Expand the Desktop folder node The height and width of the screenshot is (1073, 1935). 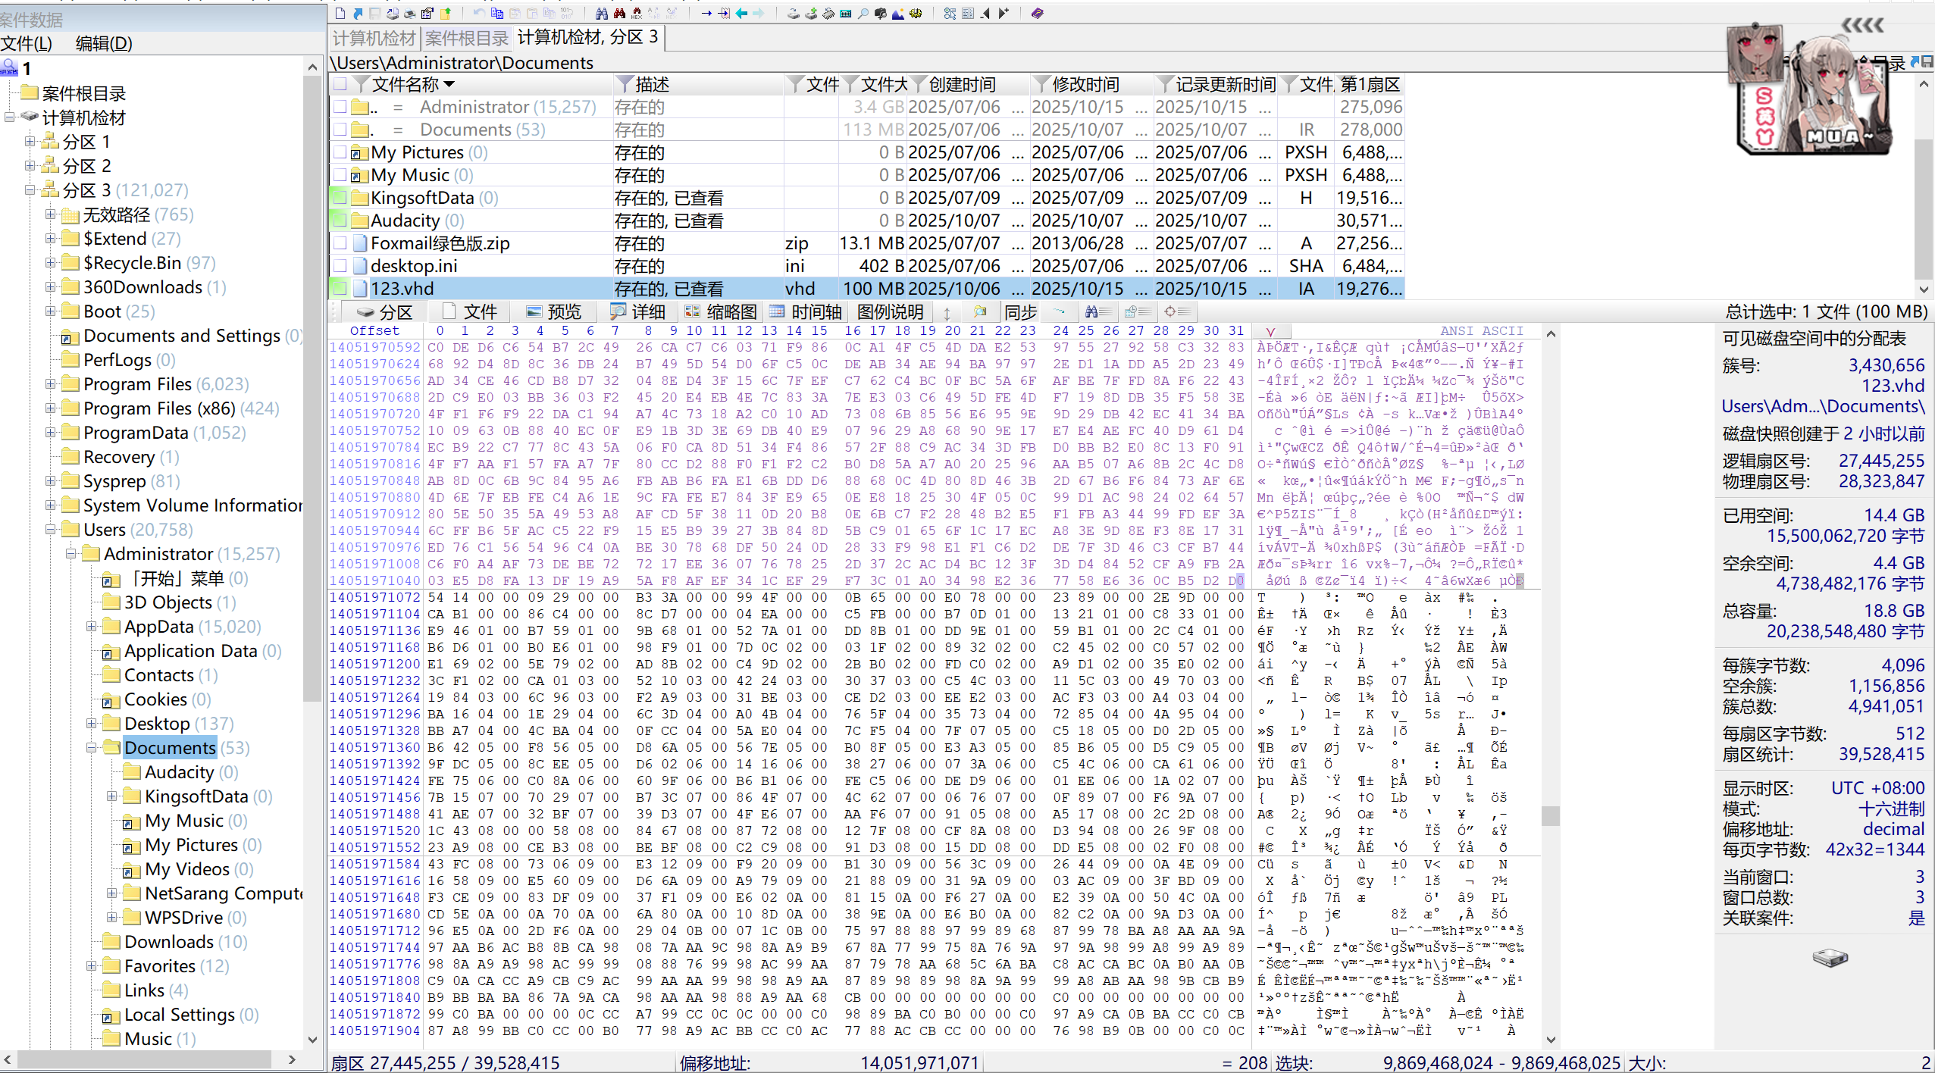click(x=91, y=724)
